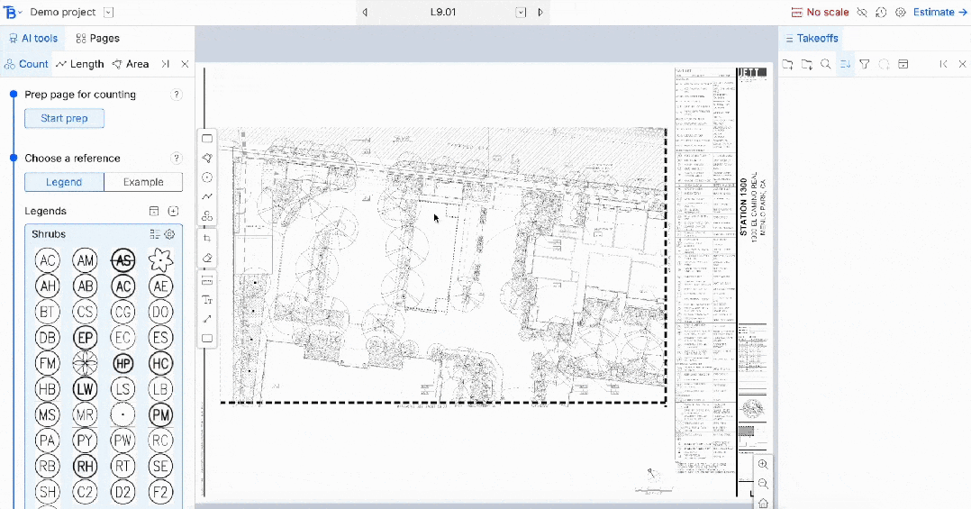Toggle the hidden-visibility eye icon in header
Viewport: 971px width, 509px height.
tap(862, 13)
